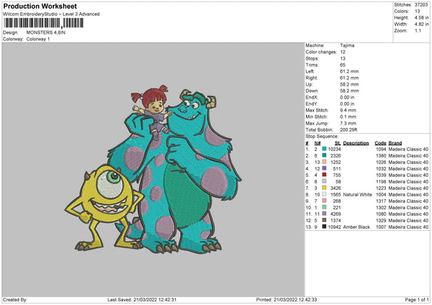Click the 'Amber Black' description
The height and width of the screenshot is (305, 432).
point(356,227)
